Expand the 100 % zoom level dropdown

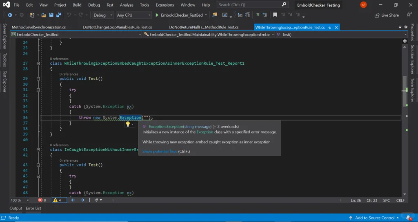tap(28, 200)
